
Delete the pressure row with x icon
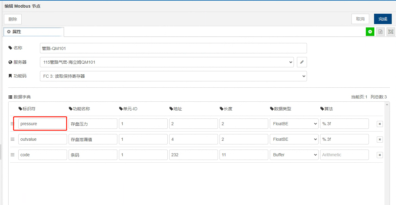point(380,124)
